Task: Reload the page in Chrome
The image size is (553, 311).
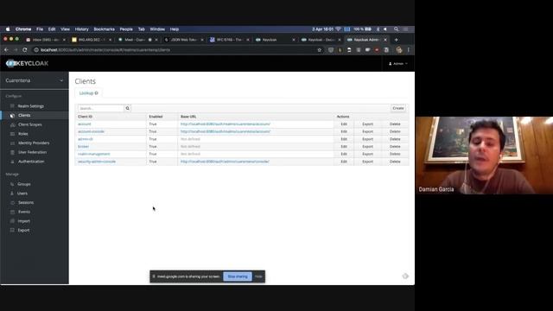Action: [25, 50]
